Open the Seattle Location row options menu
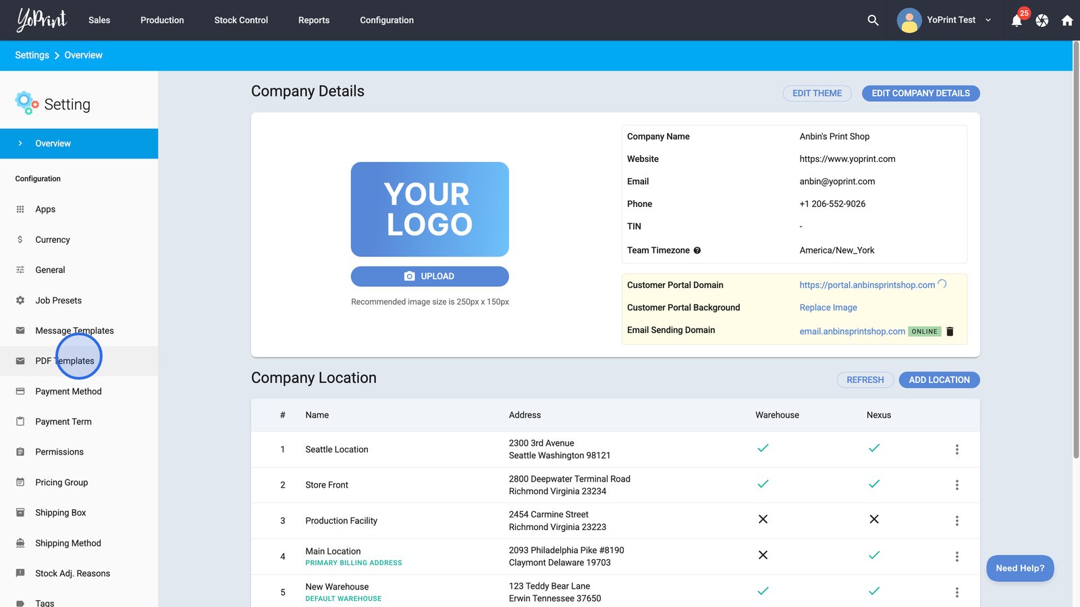This screenshot has height=607, width=1080. [956, 449]
